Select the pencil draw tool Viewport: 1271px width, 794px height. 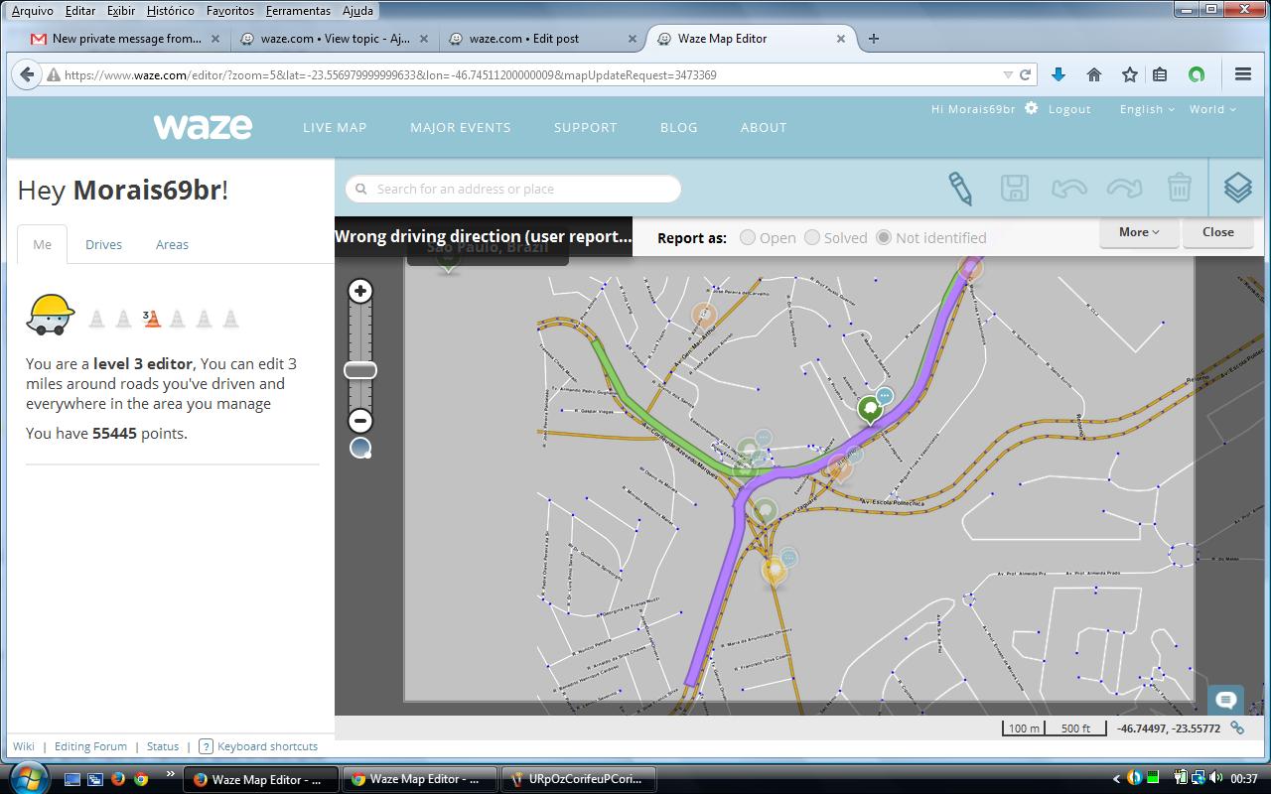[959, 188]
